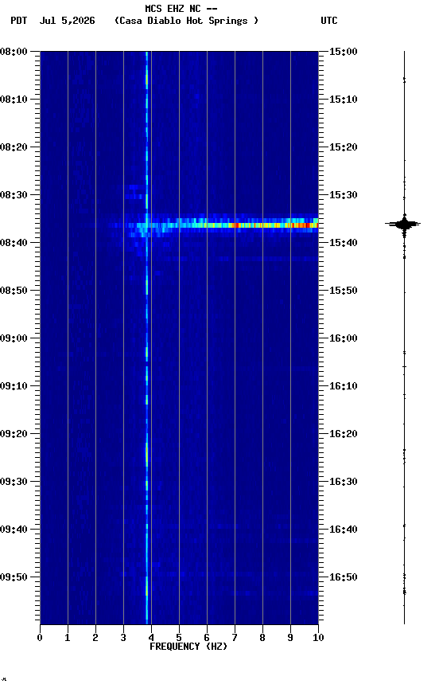Click the 16:00 UTC time label
The width and height of the screenshot is (439, 688).
344,338
